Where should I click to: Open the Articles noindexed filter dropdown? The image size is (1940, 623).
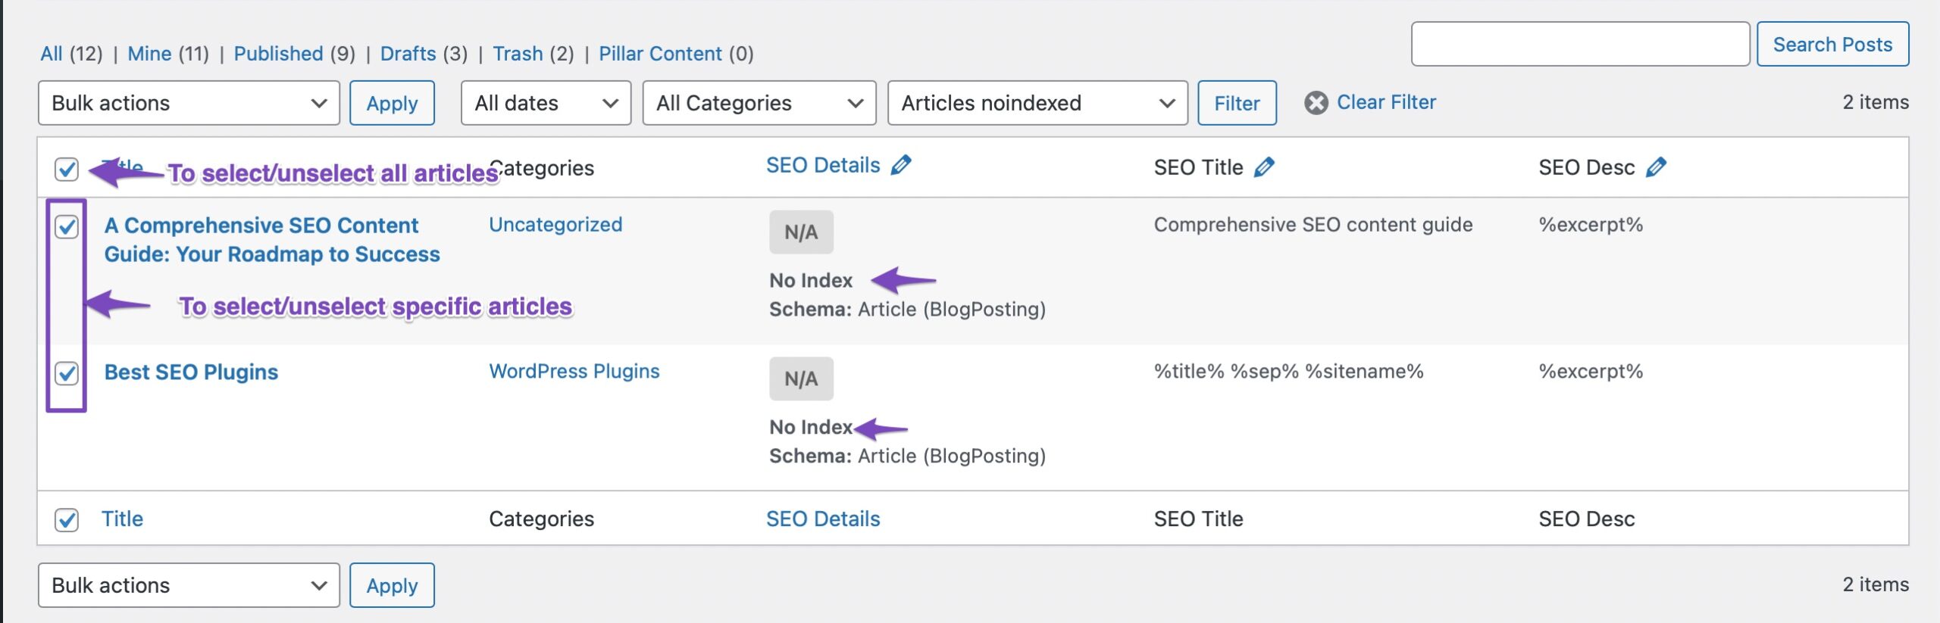pos(1037,103)
